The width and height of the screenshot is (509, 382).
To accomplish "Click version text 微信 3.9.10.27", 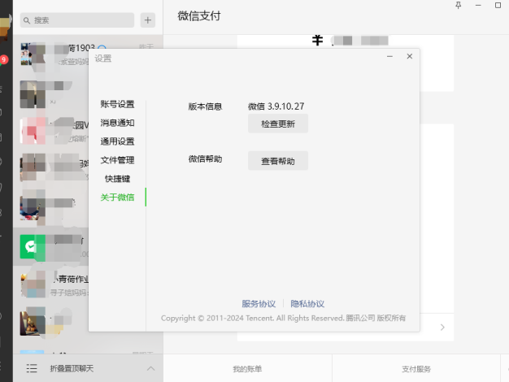I will tap(276, 106).
